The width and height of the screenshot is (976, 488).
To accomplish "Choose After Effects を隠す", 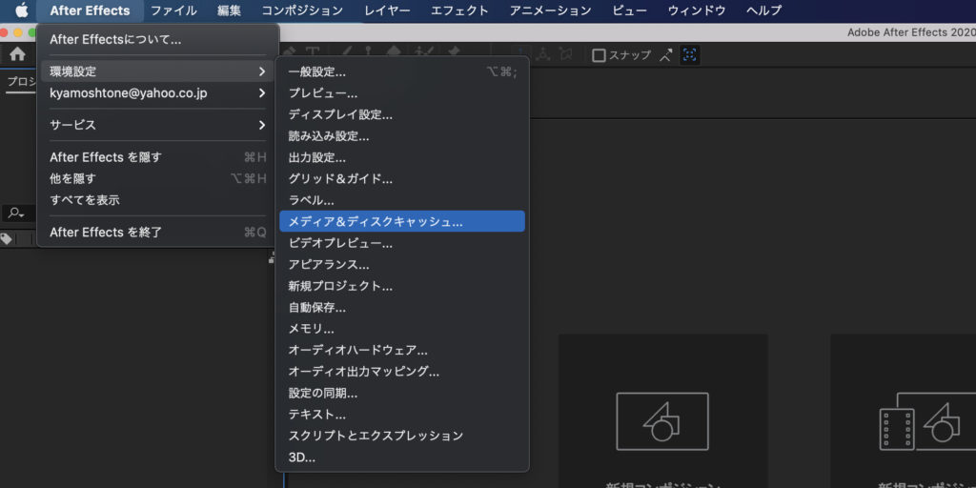I will click(x=157, y=157).
